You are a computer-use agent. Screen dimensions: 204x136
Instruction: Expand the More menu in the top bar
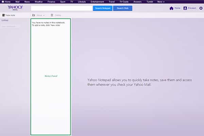(x=161, y=2)
